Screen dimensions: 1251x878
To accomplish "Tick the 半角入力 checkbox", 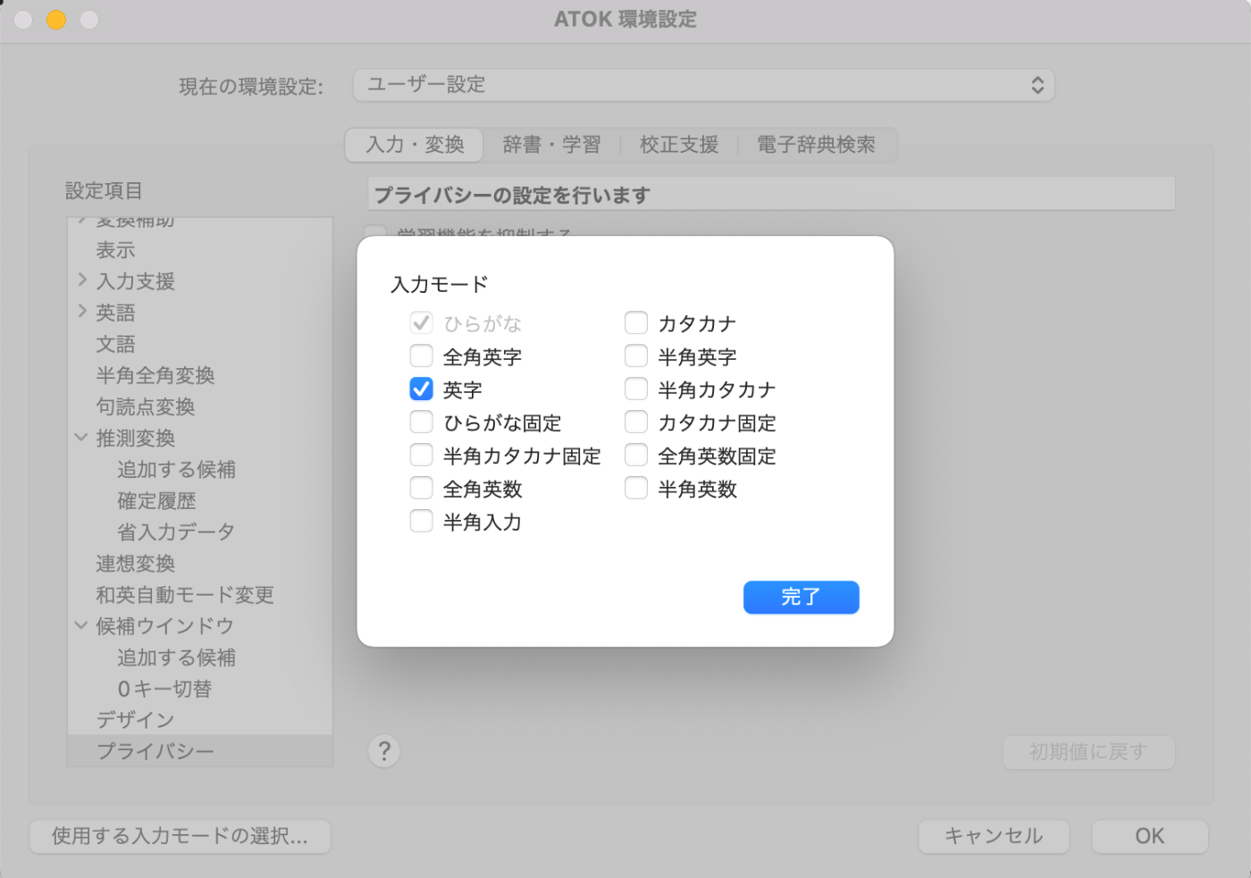I will pos(422,521).
